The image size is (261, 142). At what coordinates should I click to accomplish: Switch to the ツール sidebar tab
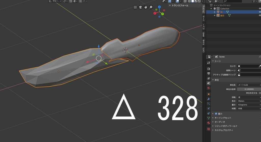click(x=204, y=18)
